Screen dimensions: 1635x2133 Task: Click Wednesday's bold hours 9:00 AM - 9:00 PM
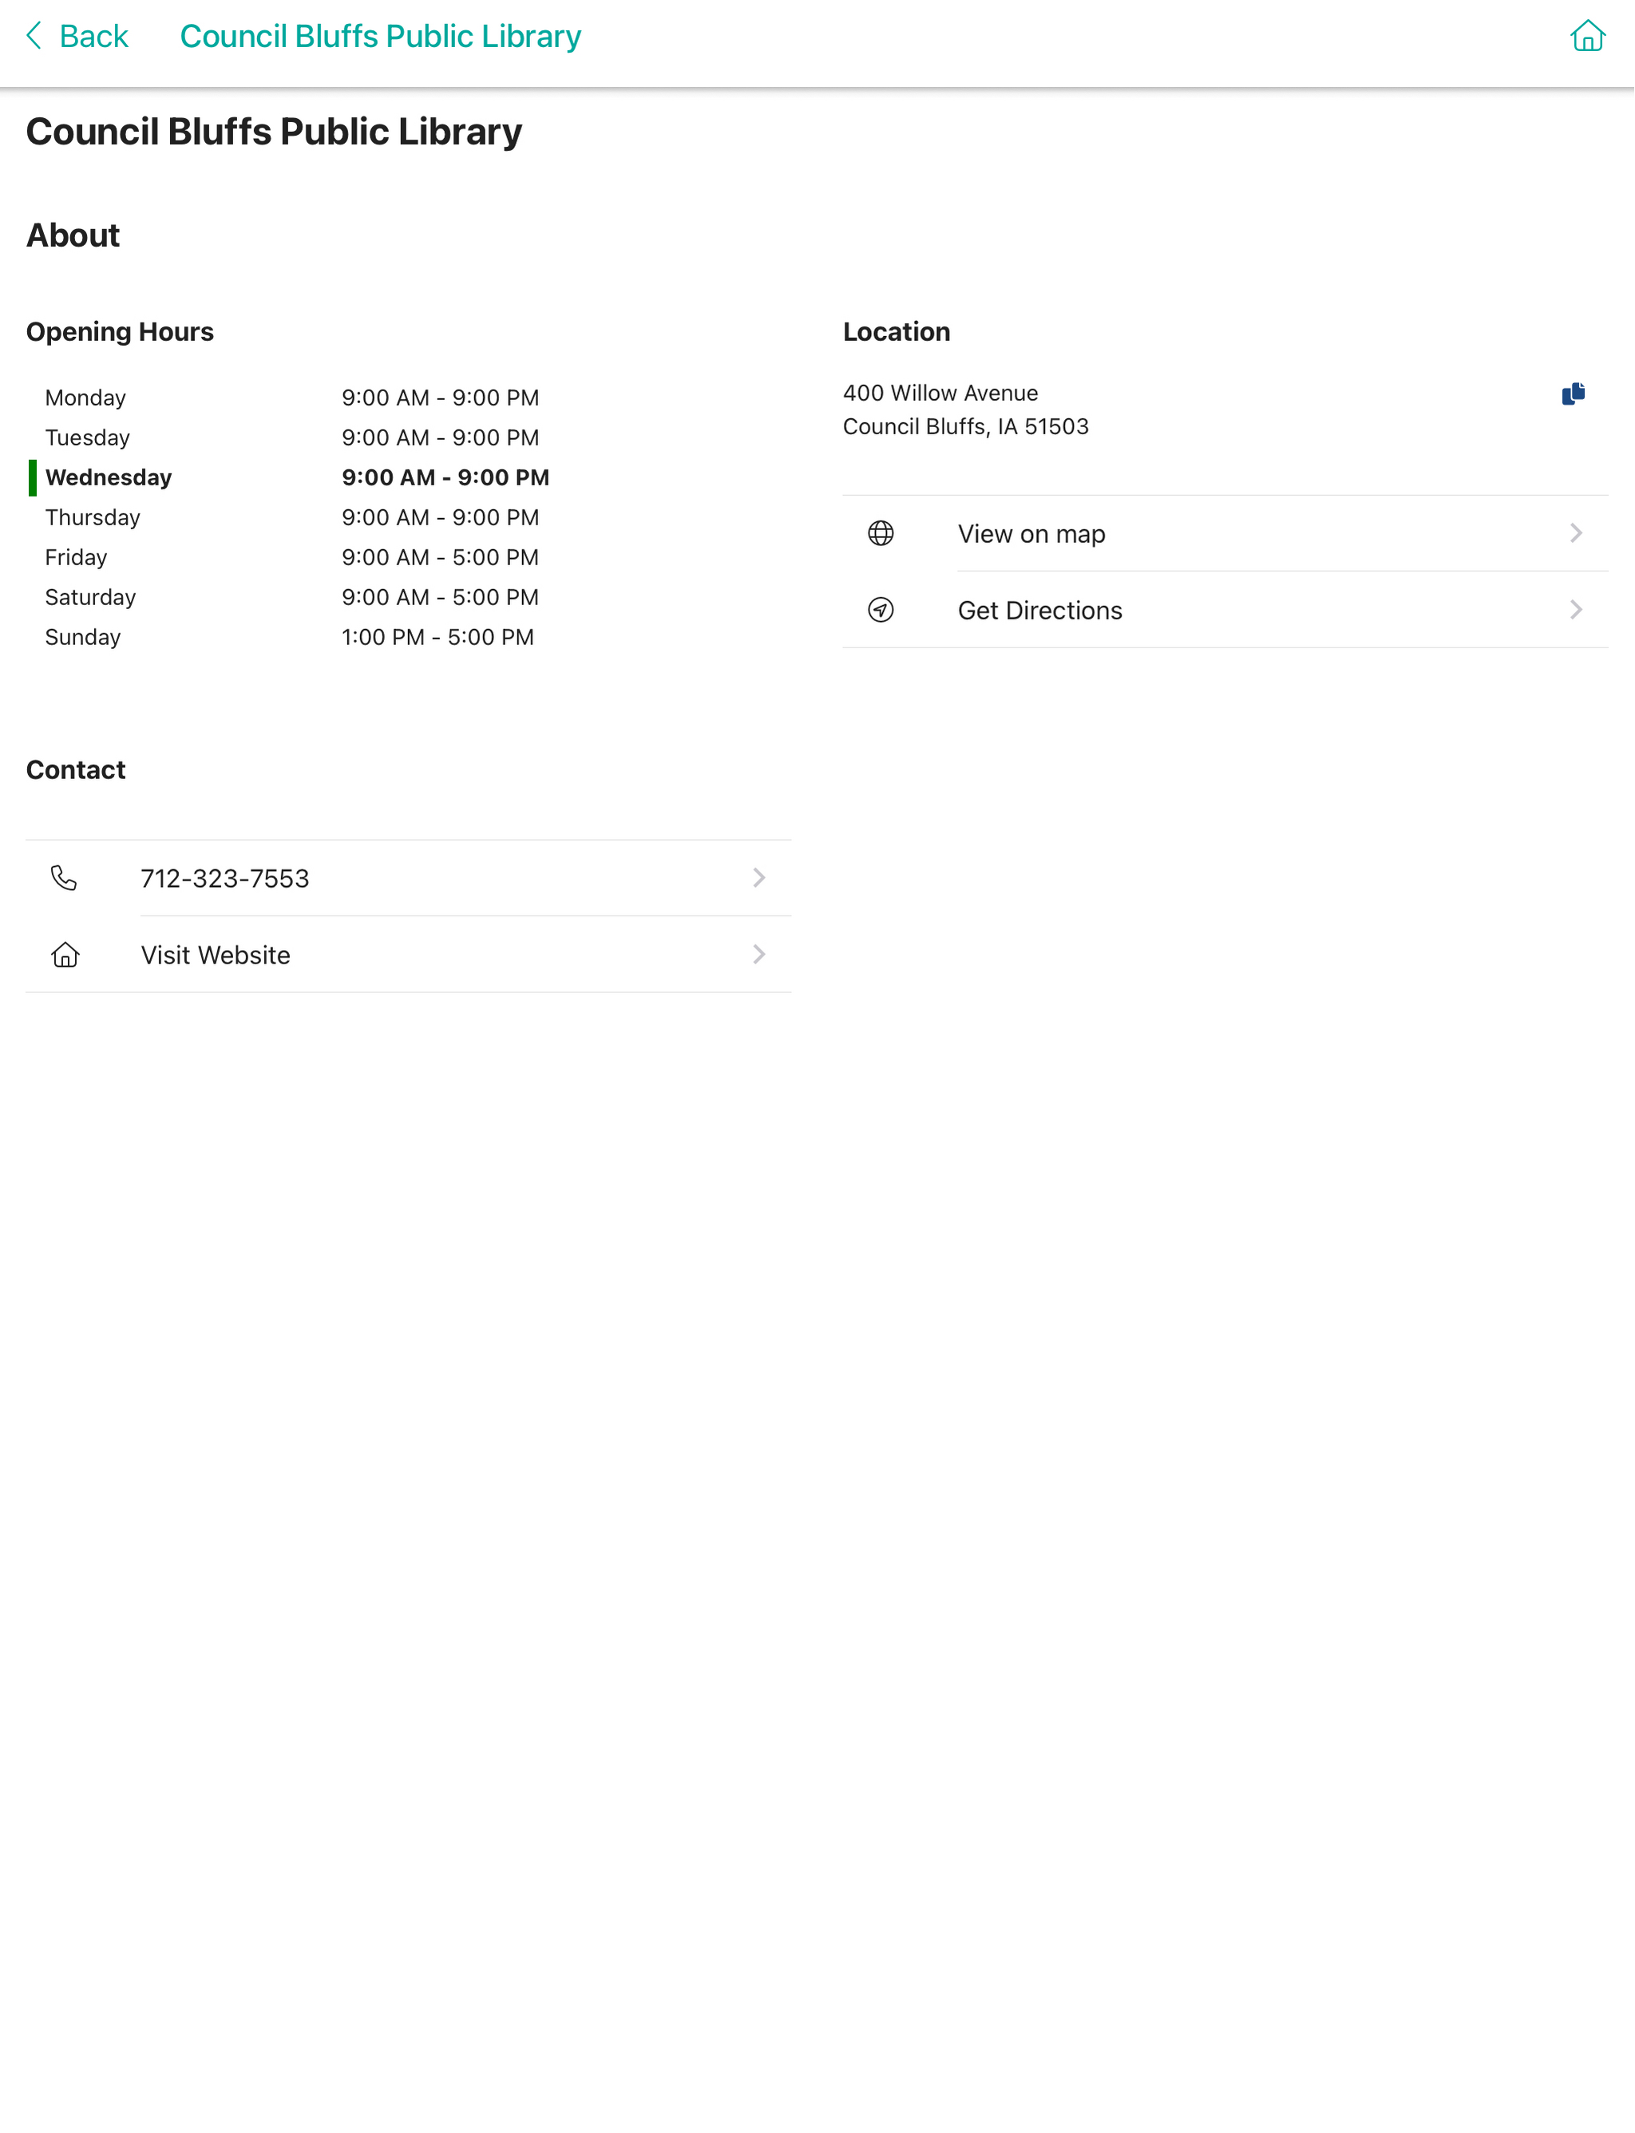(445, 478)
